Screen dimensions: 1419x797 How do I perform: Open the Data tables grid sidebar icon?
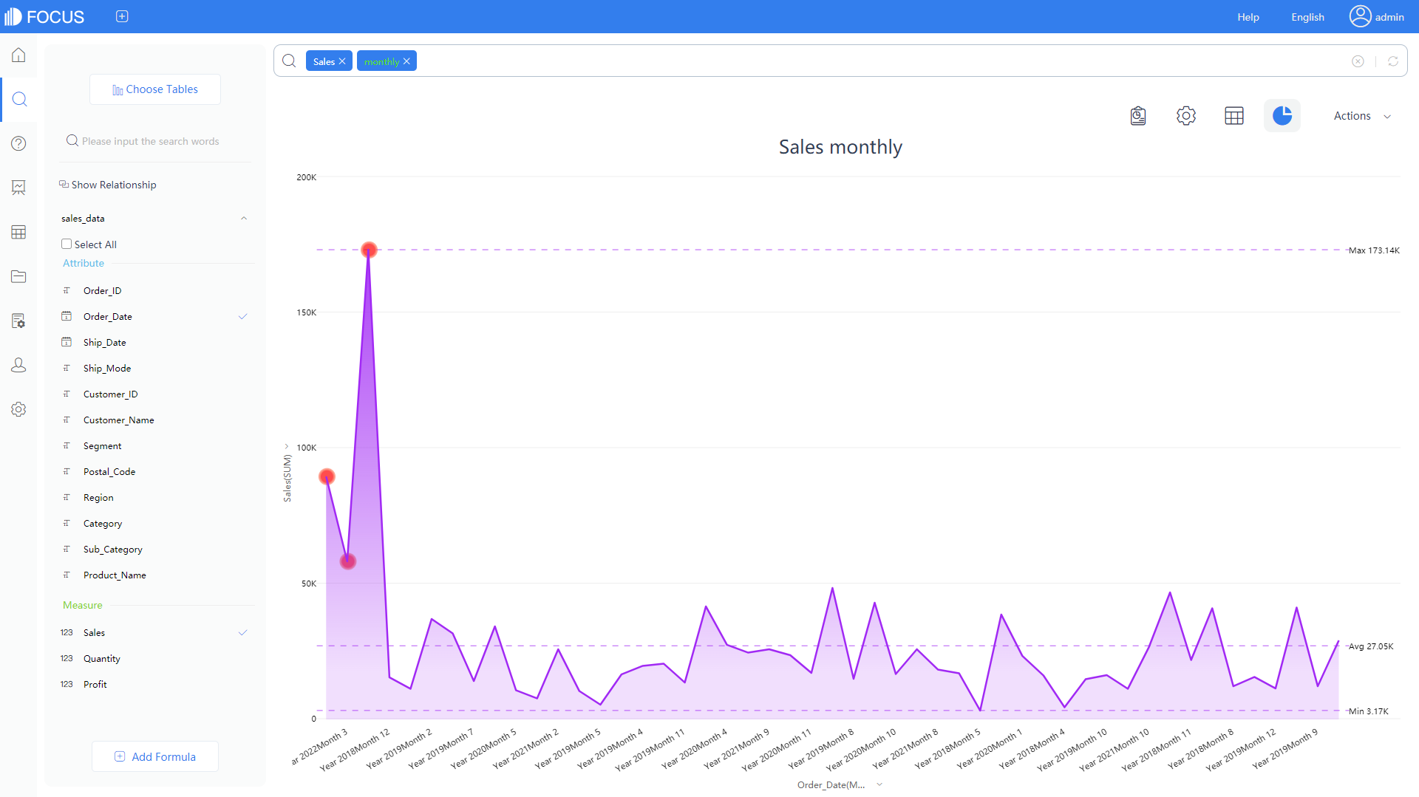(18, 232)
